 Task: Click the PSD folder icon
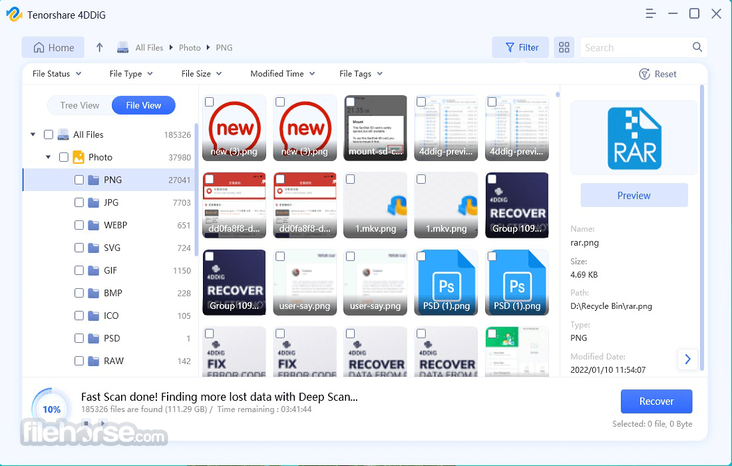click(94, 338)
